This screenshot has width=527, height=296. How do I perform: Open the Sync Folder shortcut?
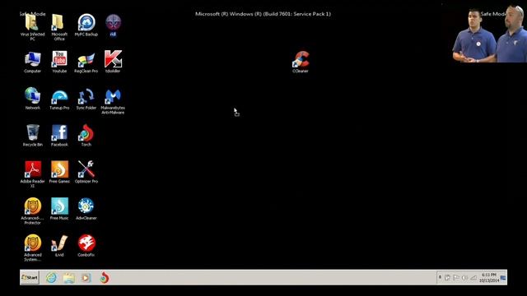pyautogui.click(x=86, y=99)
